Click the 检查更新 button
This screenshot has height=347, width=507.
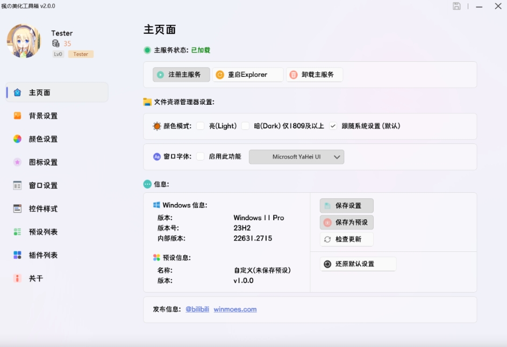[347, 240]
